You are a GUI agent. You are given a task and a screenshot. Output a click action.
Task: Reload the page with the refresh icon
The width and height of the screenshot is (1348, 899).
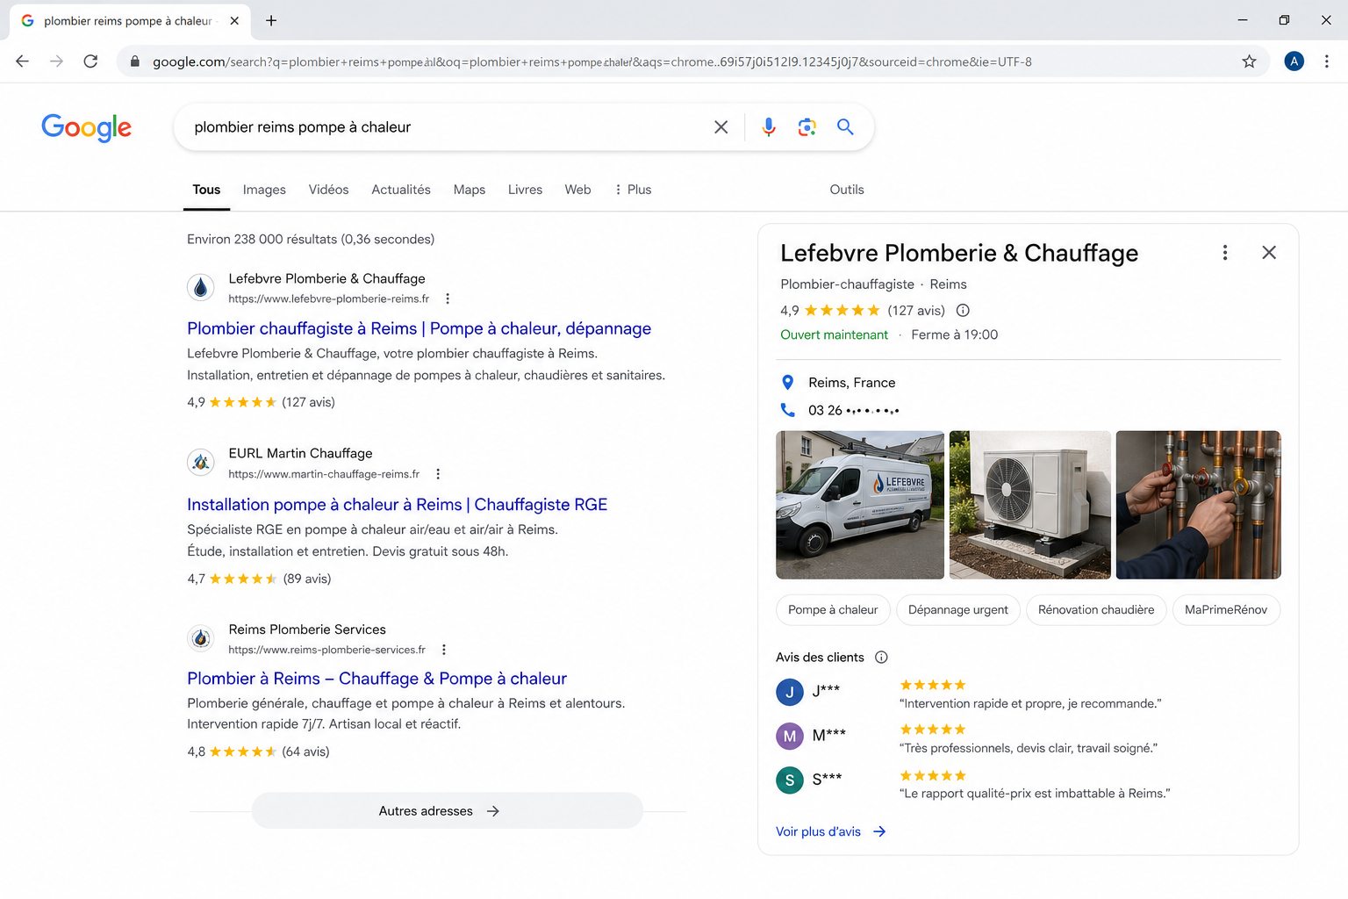pyautogui.click(x=90, y=61)
